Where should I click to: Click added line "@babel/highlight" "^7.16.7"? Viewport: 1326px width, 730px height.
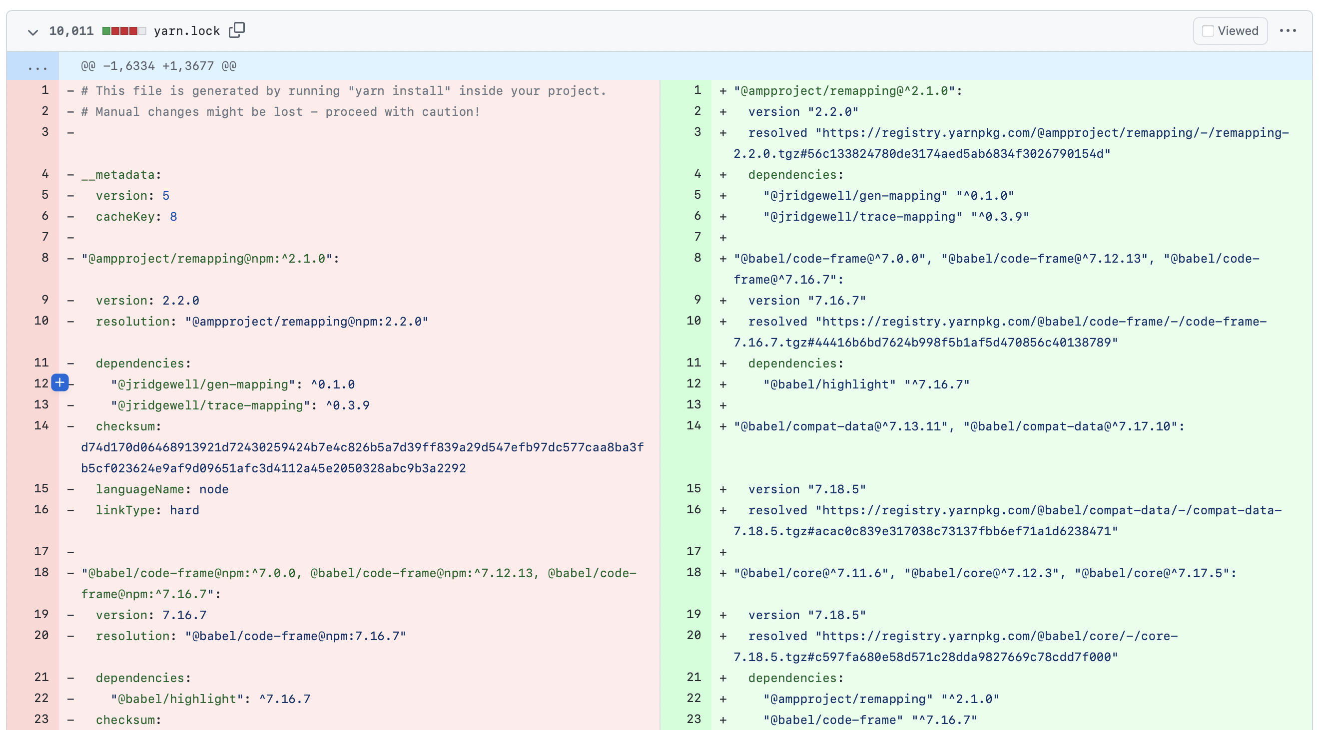point(866,384)
